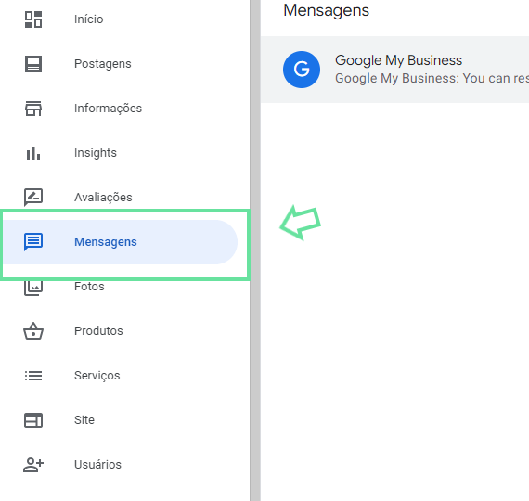Click the Início dashboard icon
Screen dimensions: 529x501
pyautogui.click(x=33, y=19)
